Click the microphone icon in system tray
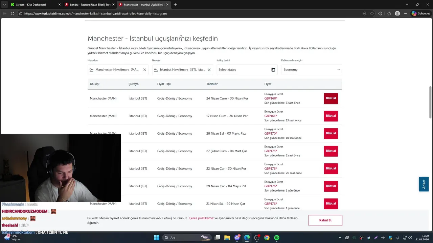 point(397,238)
